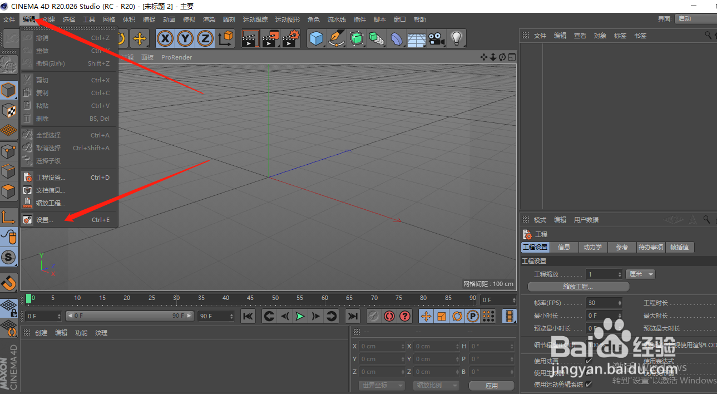Open the 帧插值 tab
This screenshot has width=717, height=394.
pos(680,247)
